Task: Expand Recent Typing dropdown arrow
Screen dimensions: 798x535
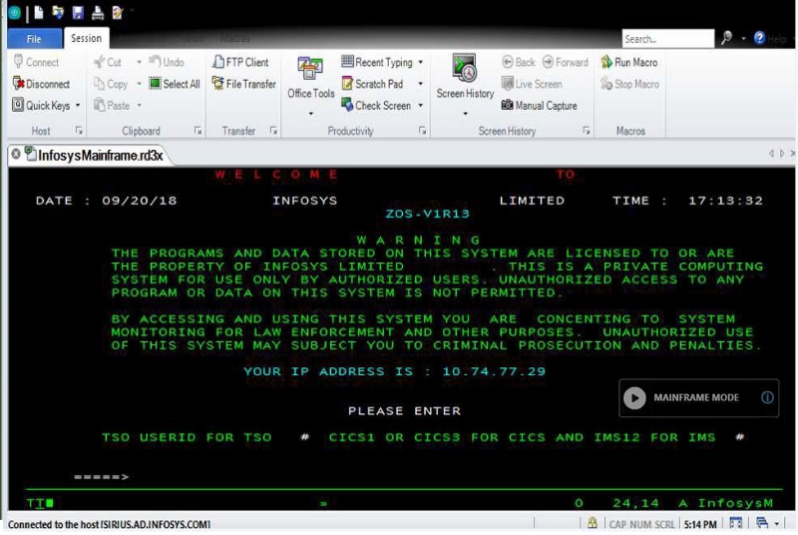Action: (x=420, y=62)
